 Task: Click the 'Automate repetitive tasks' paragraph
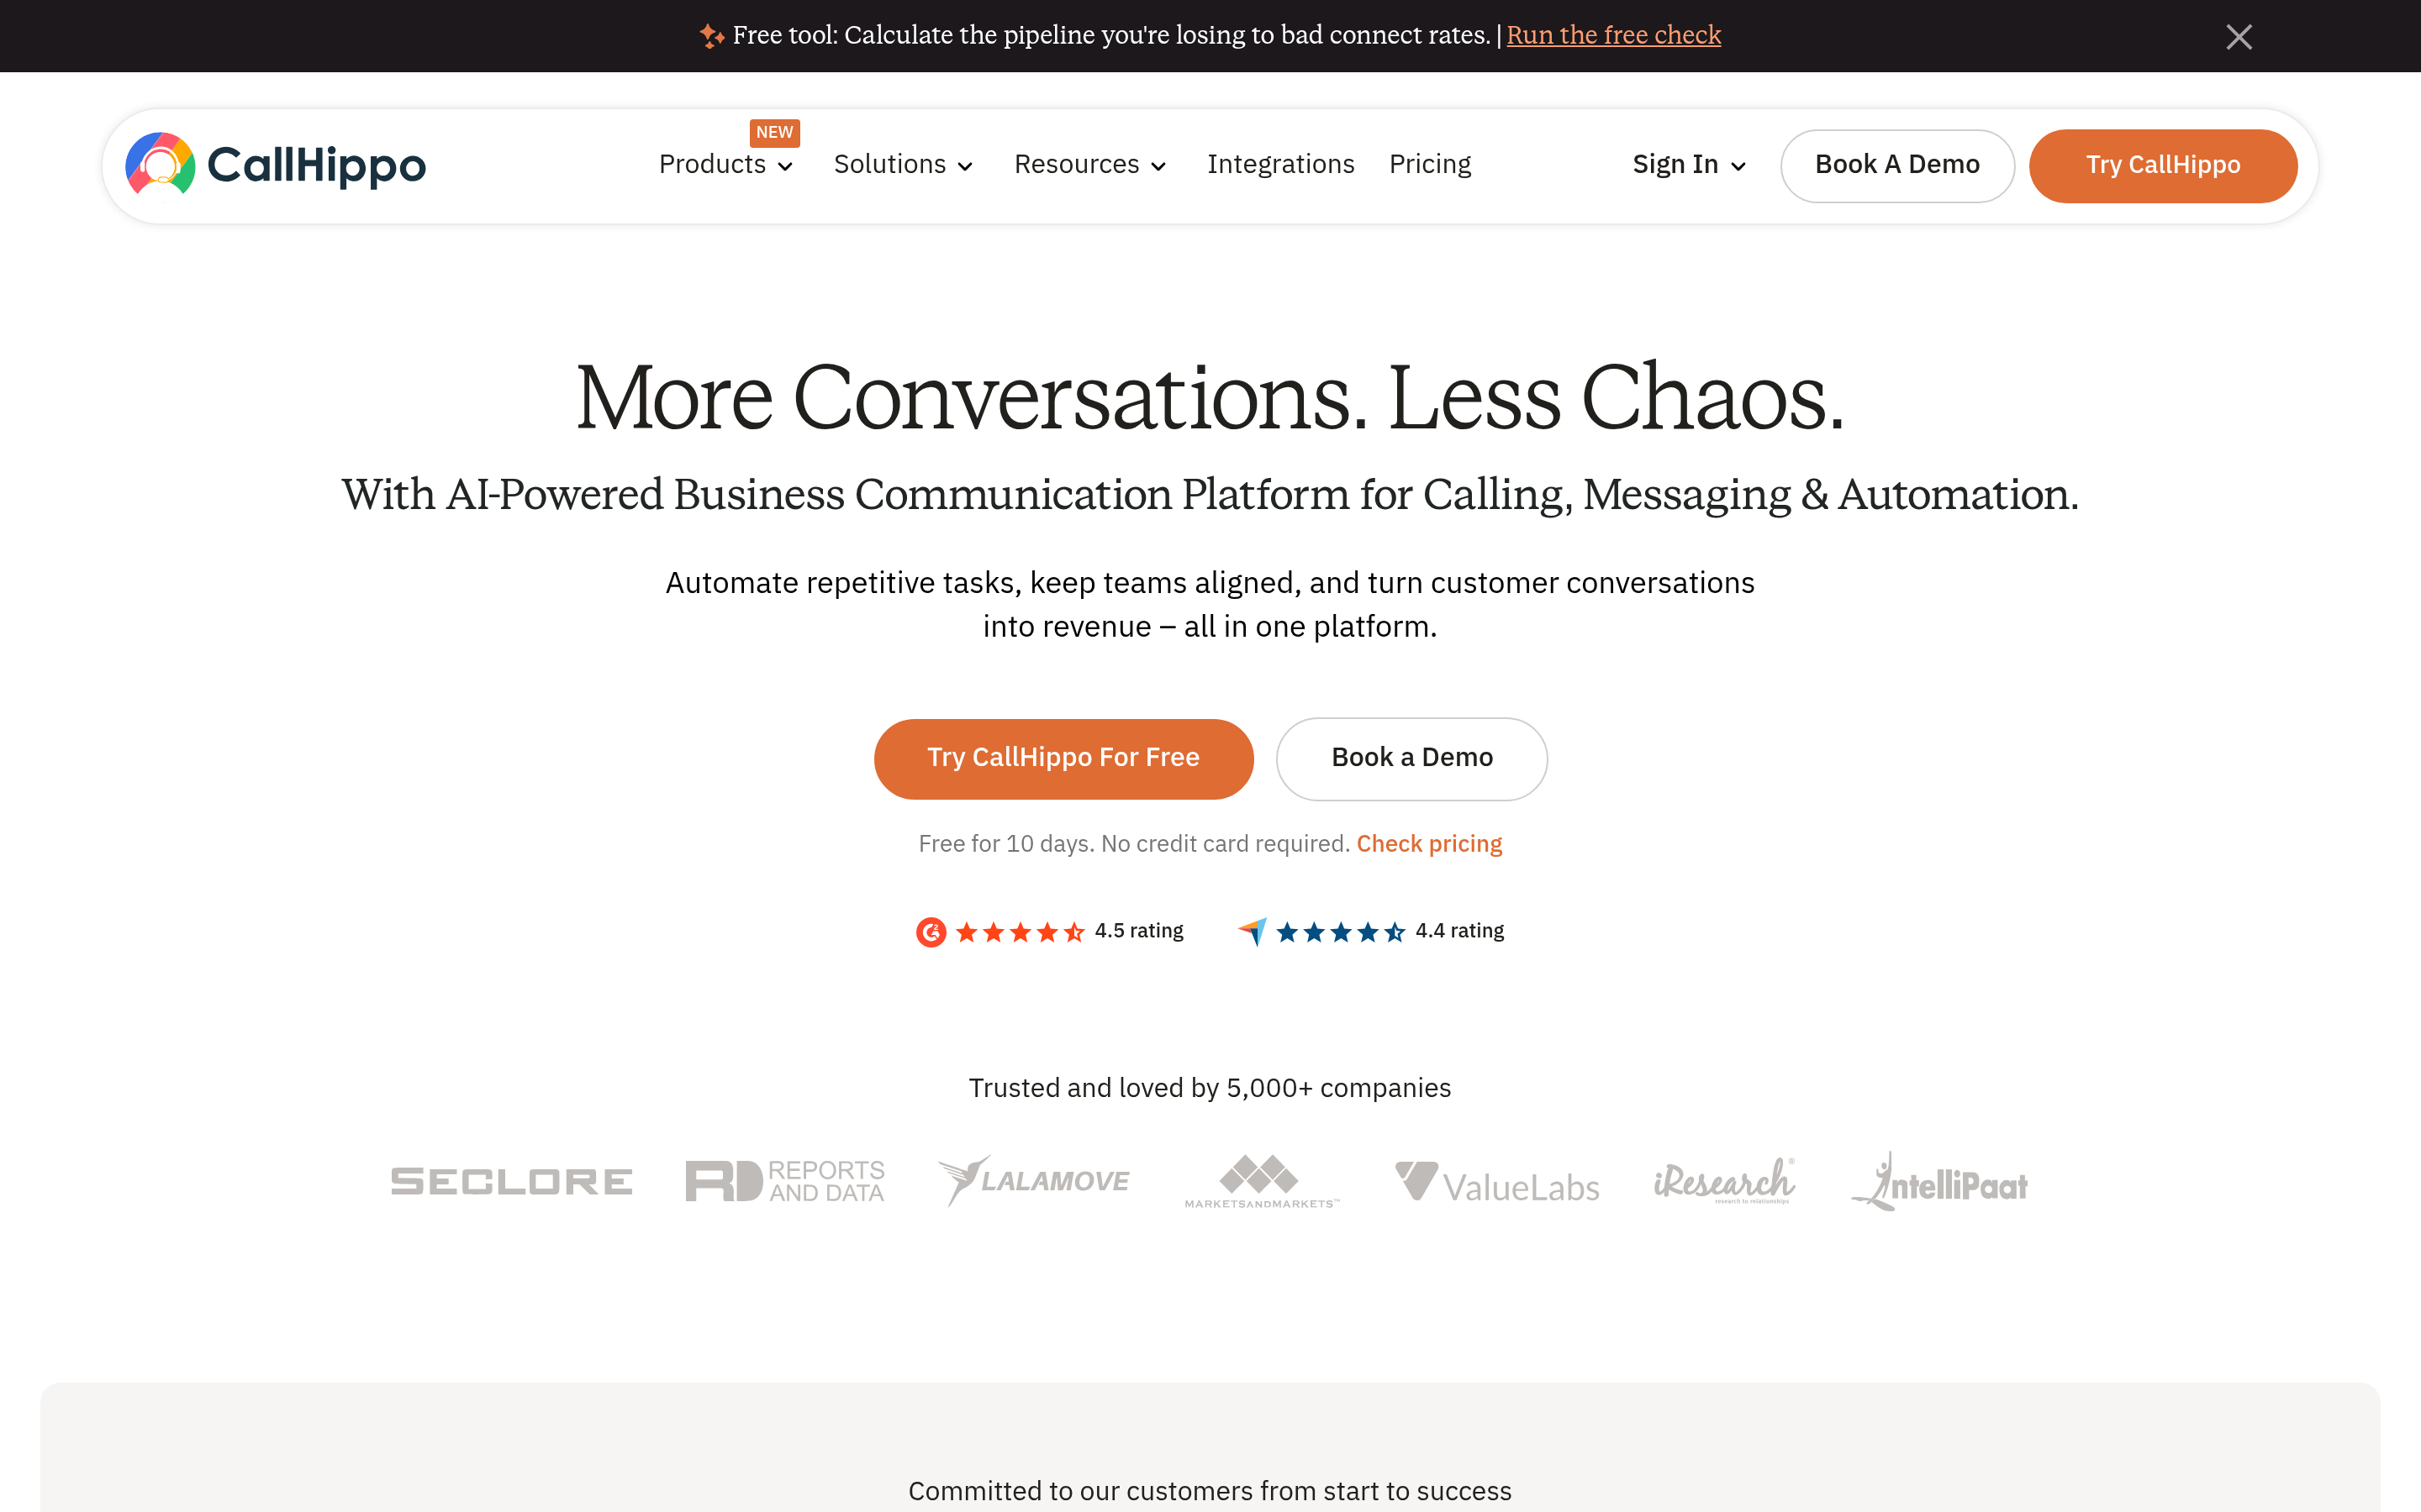coord(1210,604)
